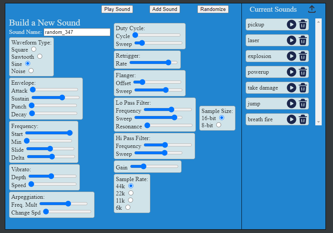Click the Add Sound button
This screenshot has width=333, height=233.
point(165,9)
